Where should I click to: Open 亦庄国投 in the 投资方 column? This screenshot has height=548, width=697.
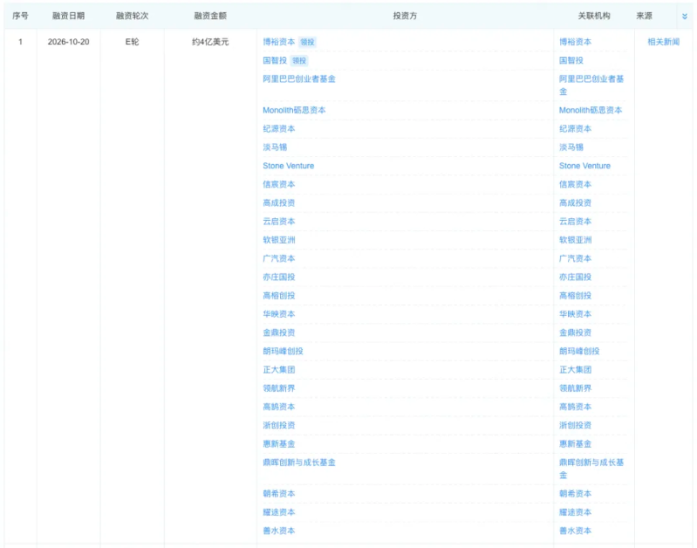tap(278, 277)
